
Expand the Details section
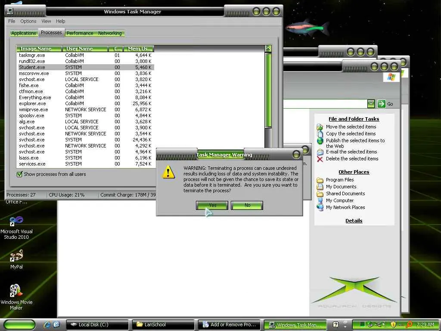pos(354,221)
